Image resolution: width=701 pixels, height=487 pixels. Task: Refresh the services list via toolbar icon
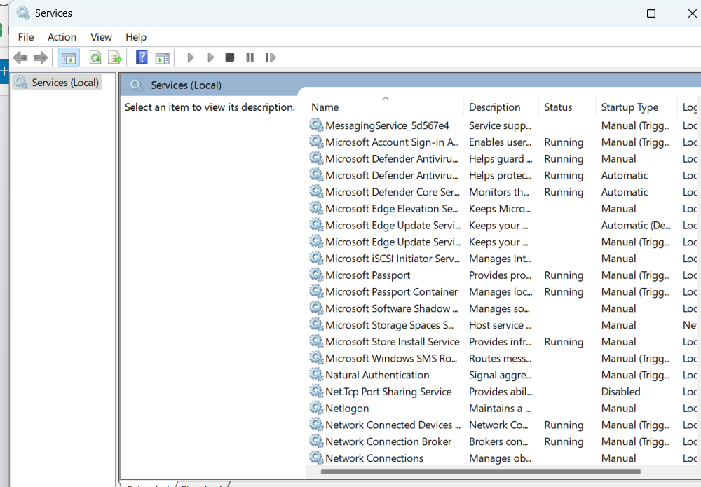click(x=95, y=57)
